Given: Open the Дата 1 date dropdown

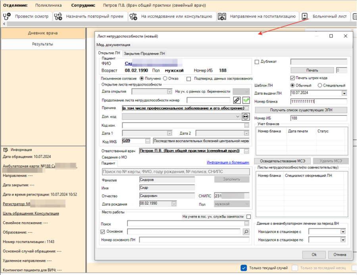Looking at the screenshot, I should [169, 133].
